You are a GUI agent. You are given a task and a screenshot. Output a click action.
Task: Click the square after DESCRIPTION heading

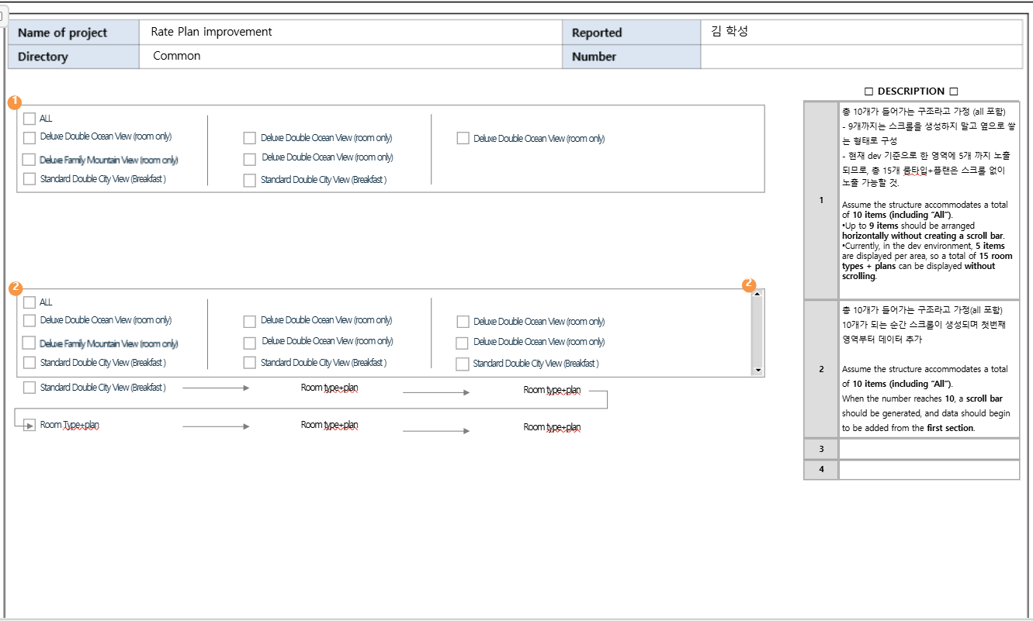(x=953, y=91)
